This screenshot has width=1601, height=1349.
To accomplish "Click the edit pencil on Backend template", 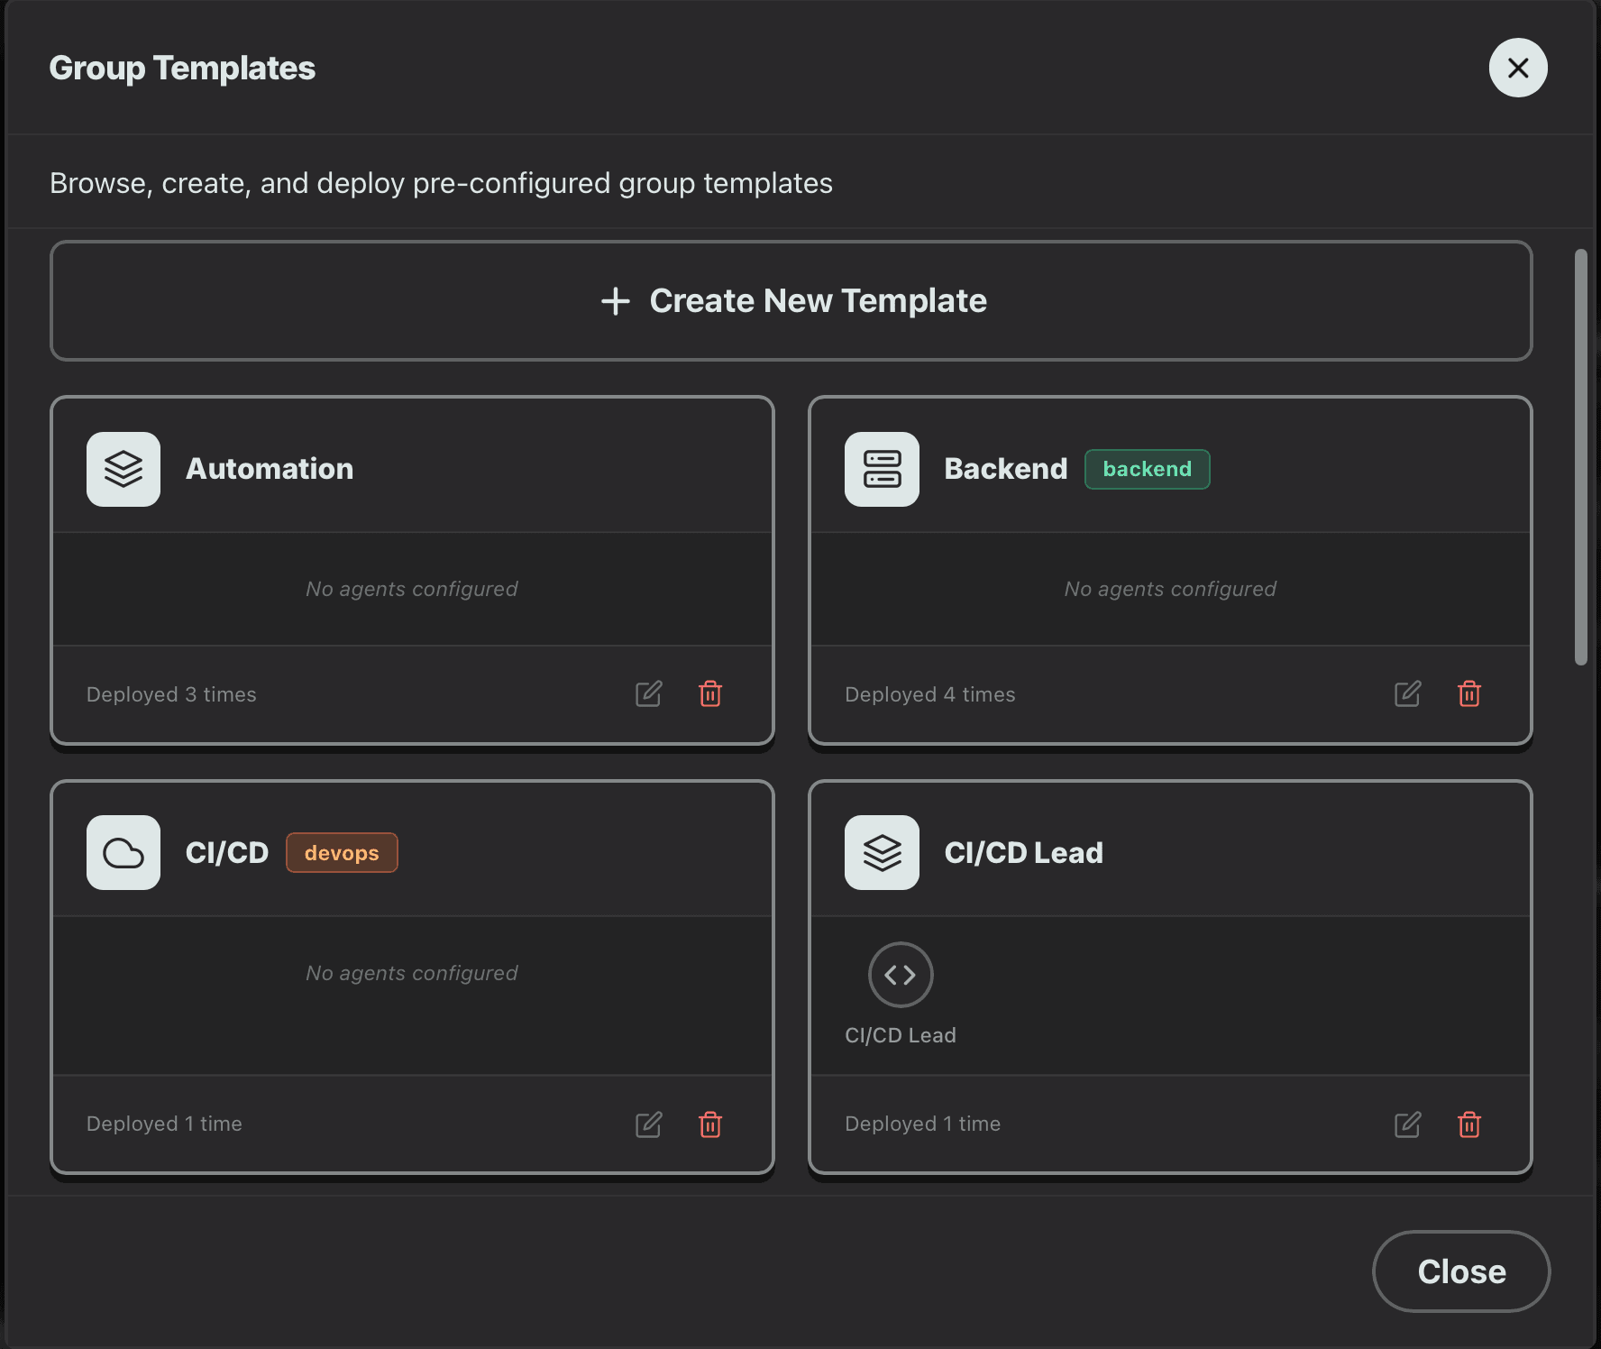I will click(1406, 693).
